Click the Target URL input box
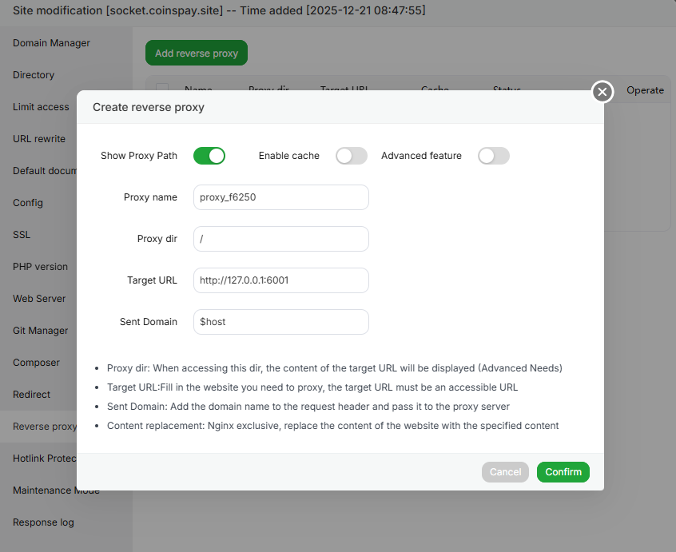The width and height of the screenshot is (676, 552). coord(280,280)
